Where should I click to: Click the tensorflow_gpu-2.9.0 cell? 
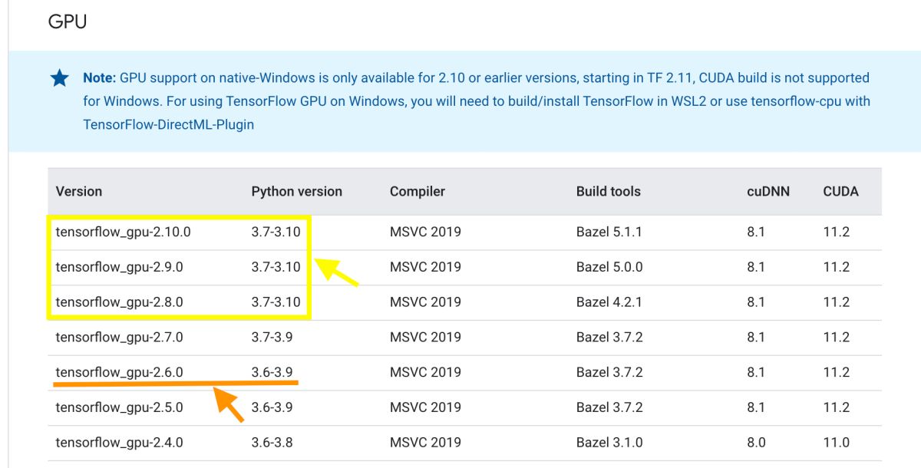[x=120, y=267]
